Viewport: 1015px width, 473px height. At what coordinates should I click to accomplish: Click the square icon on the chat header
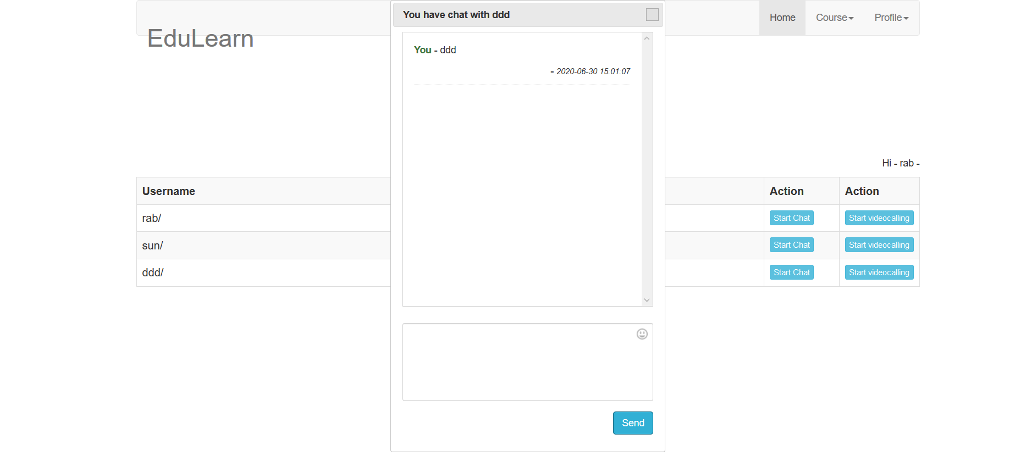click(652, 15)
